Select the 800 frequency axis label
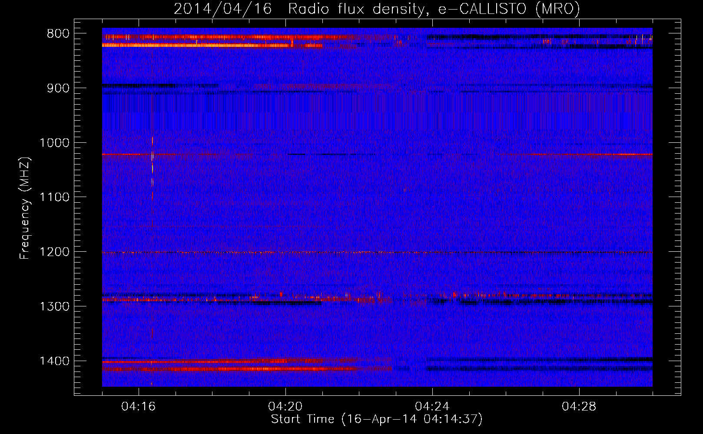Viewport: 703px width, 434px height. point(58,34)
